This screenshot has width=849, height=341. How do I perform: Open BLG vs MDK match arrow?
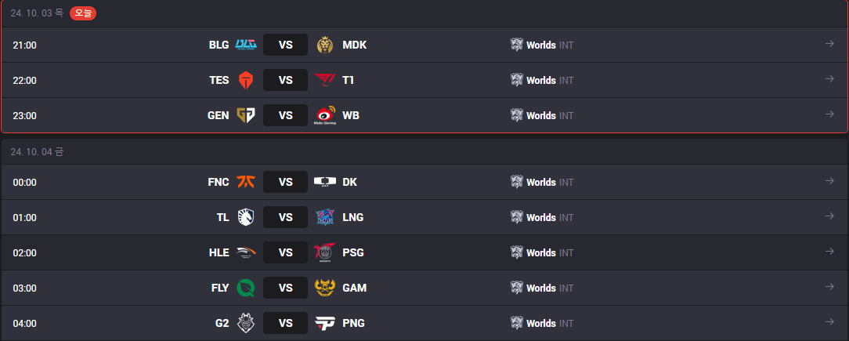(829, 44)
